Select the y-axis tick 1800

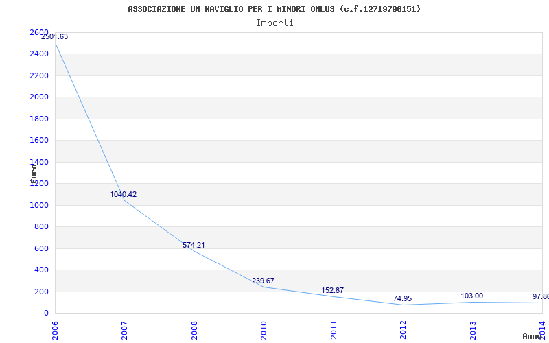39,119
